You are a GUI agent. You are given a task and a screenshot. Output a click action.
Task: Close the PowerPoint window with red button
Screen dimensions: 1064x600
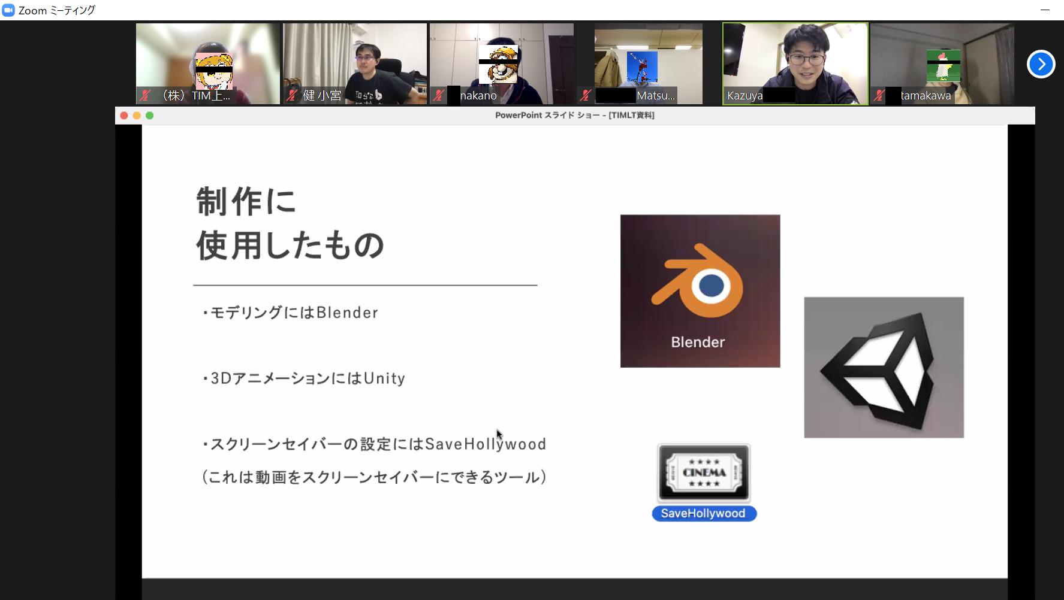[x=124, y=116]
